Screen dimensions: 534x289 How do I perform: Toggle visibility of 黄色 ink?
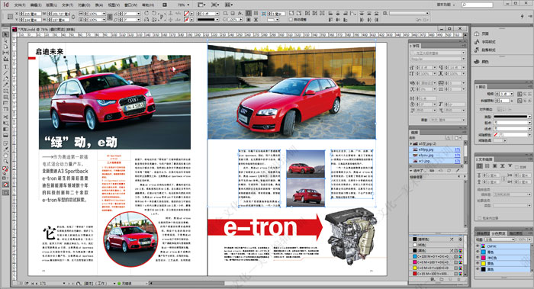[x=478, y=264]
